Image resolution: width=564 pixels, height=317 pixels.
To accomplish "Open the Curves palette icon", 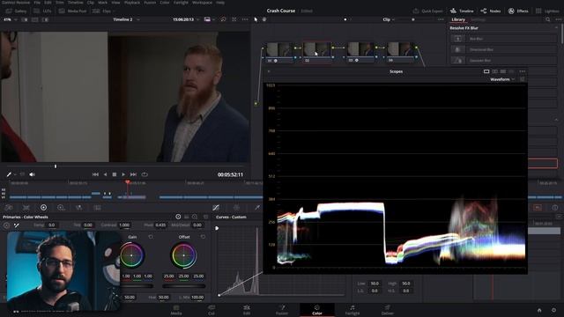I will tap(216, 208).
